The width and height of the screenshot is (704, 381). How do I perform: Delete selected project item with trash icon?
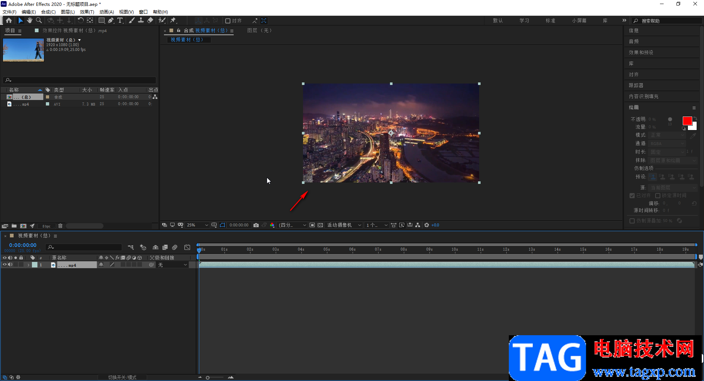[61, 226]
